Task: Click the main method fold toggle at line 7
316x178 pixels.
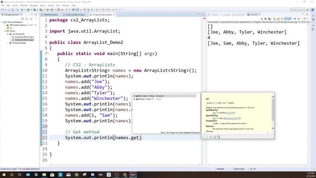Action: (48, 53)
